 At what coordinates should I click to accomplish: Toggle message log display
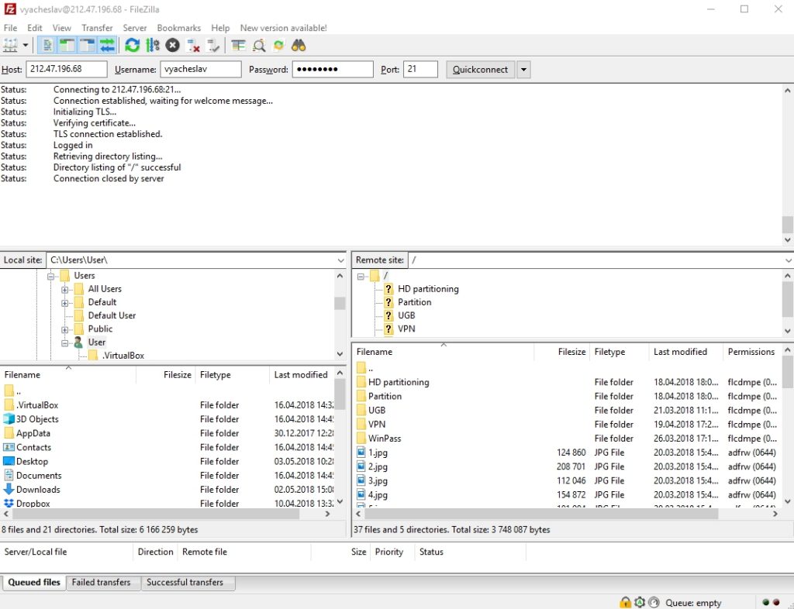pyautogui.click(x=47, y=46)
